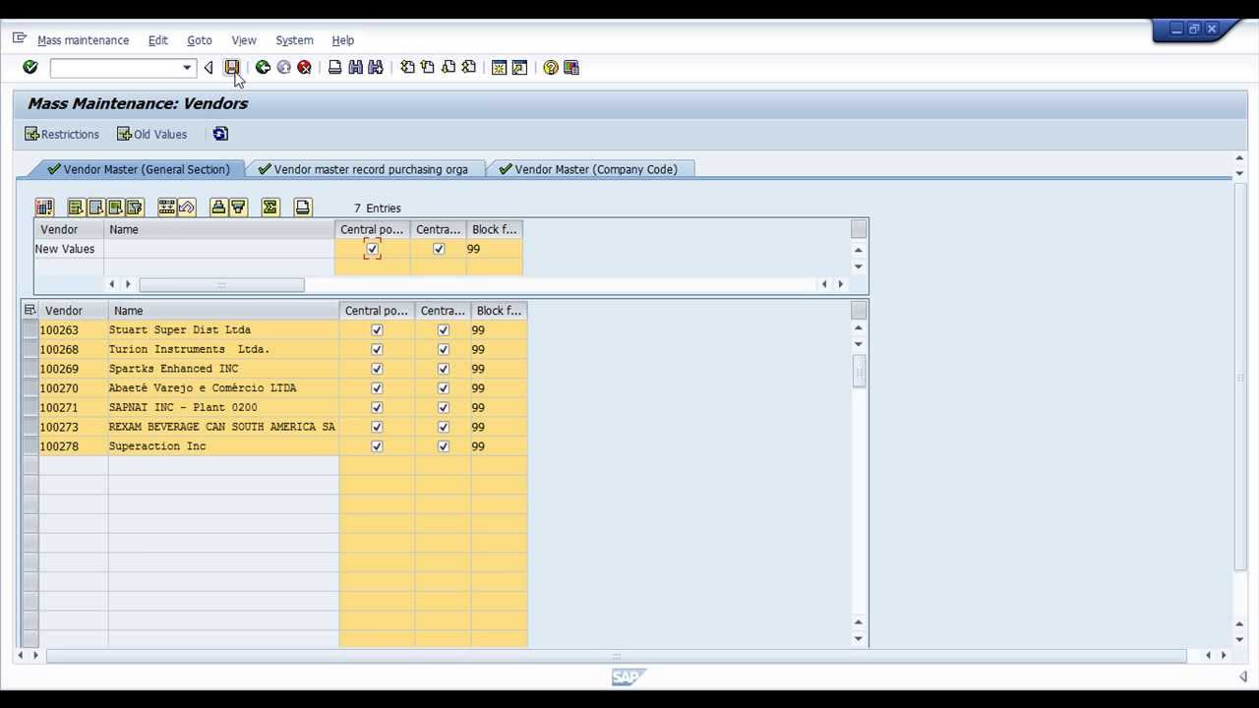Click vertical scrollbar thumb of vendor table

click(859, 372)
